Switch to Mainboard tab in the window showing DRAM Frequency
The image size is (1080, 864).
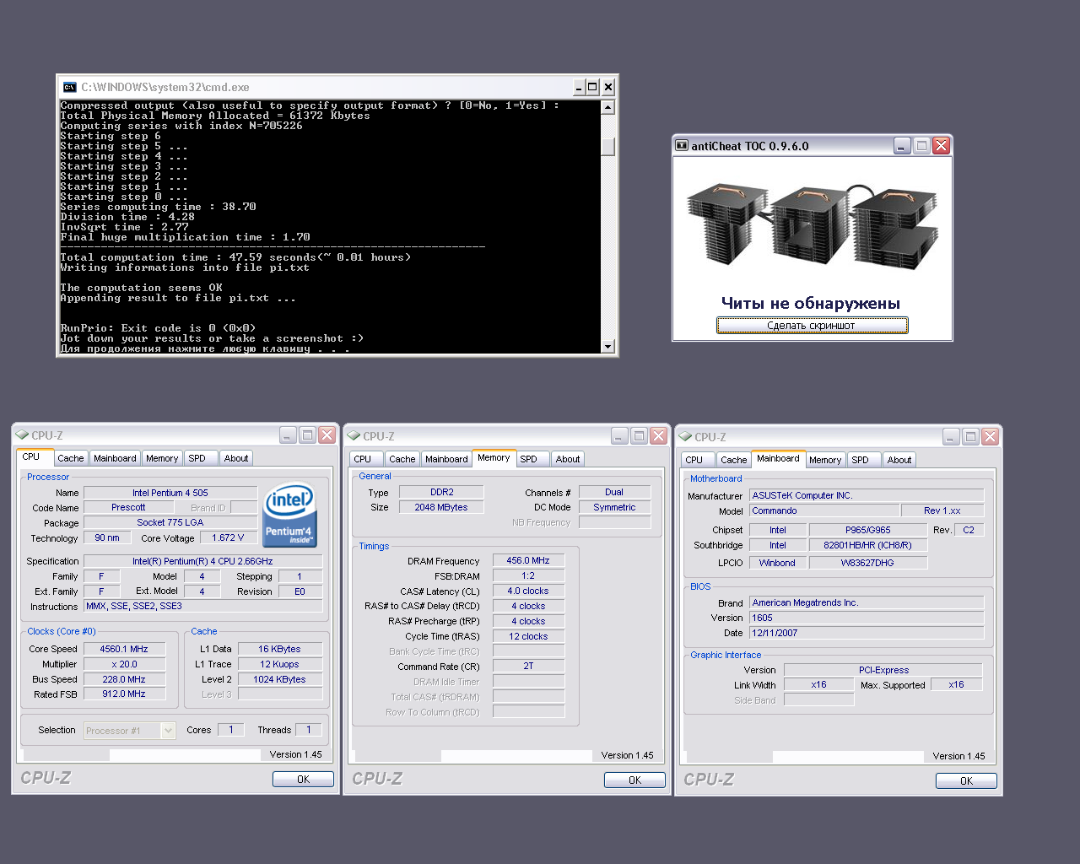coord(446,459)
